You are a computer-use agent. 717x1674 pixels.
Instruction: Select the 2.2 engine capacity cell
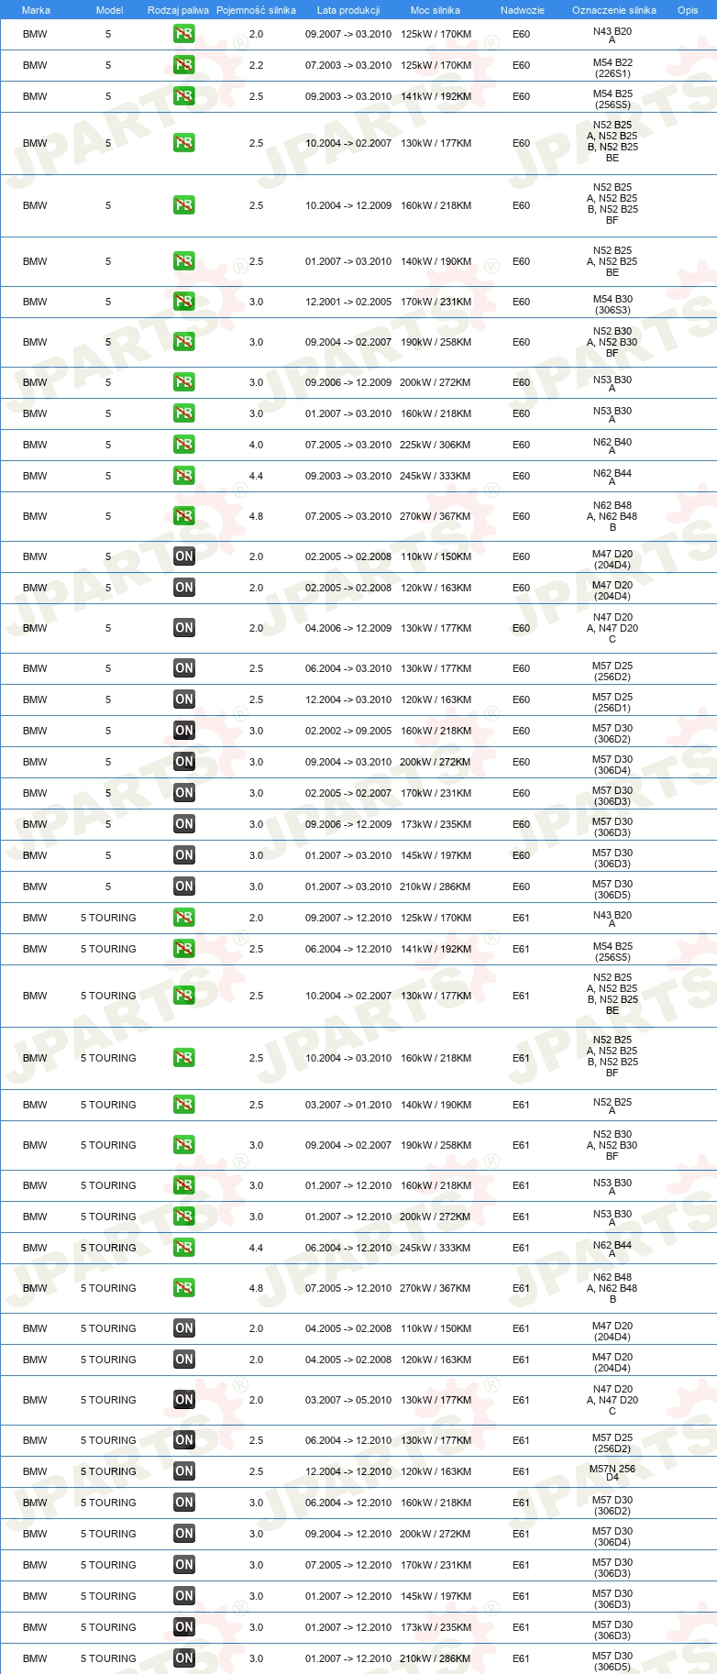point(256,65)
